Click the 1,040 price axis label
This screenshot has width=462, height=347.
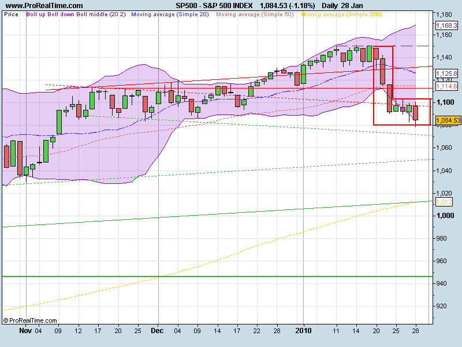click(444, 171)
